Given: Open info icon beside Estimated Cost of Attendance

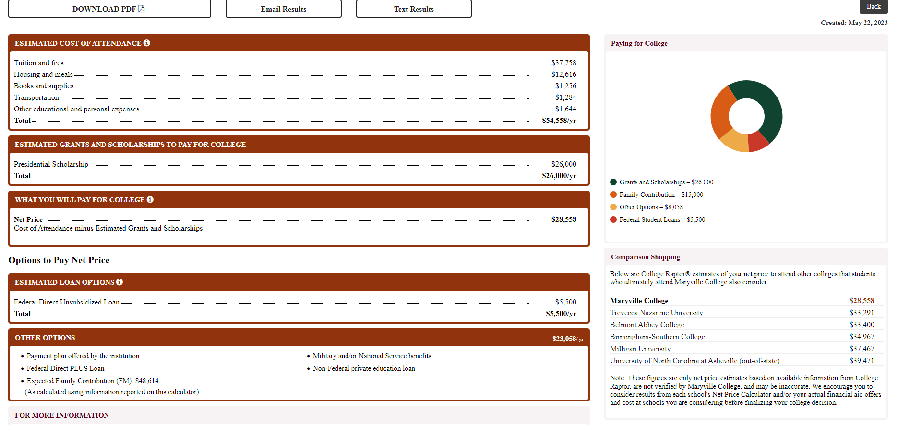Looking at the screenshot, I should (x=147, y=43).
